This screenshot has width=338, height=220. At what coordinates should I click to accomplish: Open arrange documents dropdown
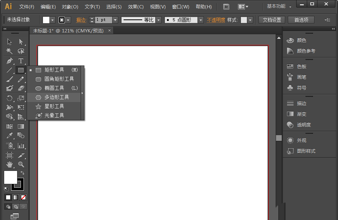click(x=243, y=7)
